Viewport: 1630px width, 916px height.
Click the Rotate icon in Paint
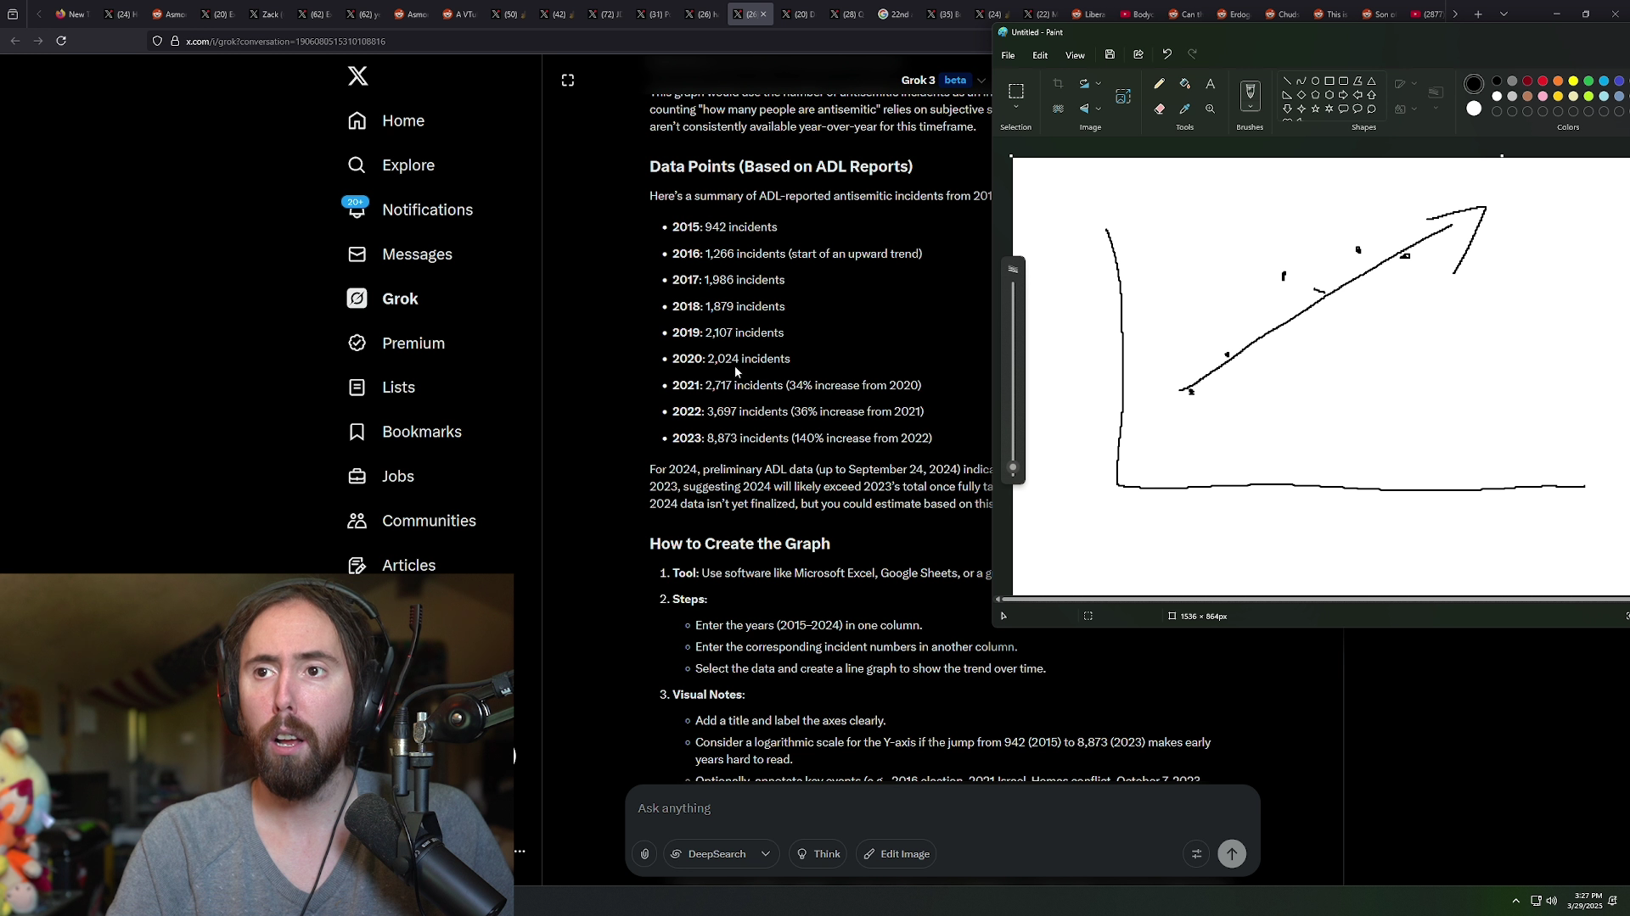tap(1084, 83)
